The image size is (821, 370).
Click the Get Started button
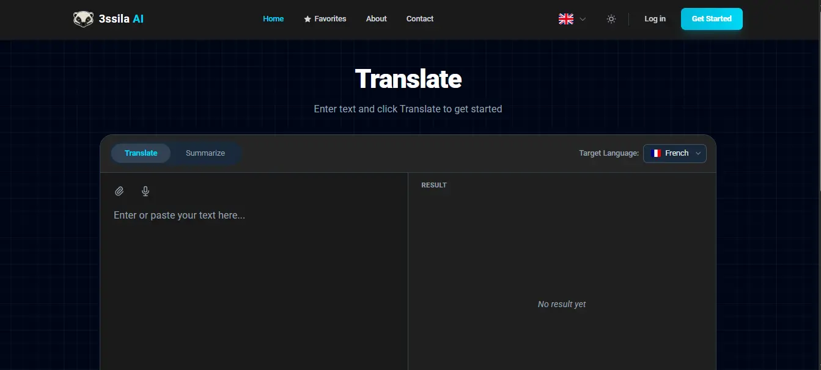[712, 19]
